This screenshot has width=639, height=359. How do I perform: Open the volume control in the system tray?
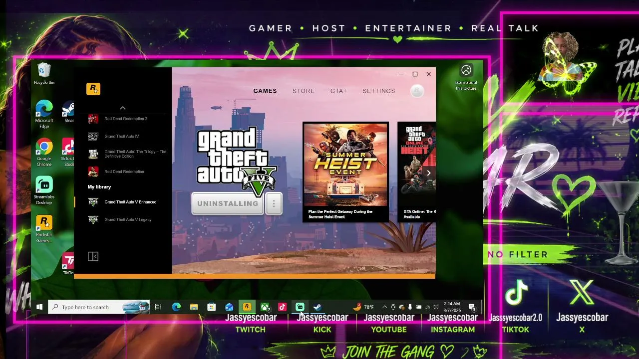click(435, 307)
